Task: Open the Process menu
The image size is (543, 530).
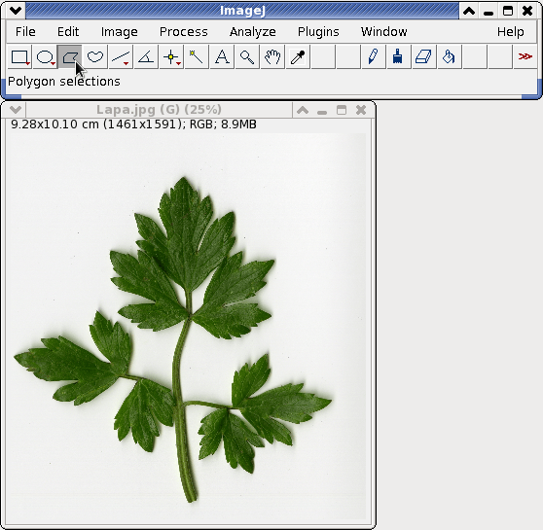Action: tap(183, 32)
